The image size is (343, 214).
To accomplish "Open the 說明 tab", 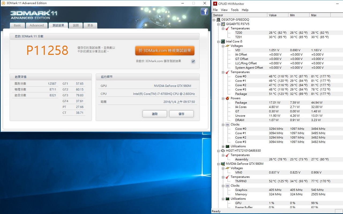I will 76,25.
